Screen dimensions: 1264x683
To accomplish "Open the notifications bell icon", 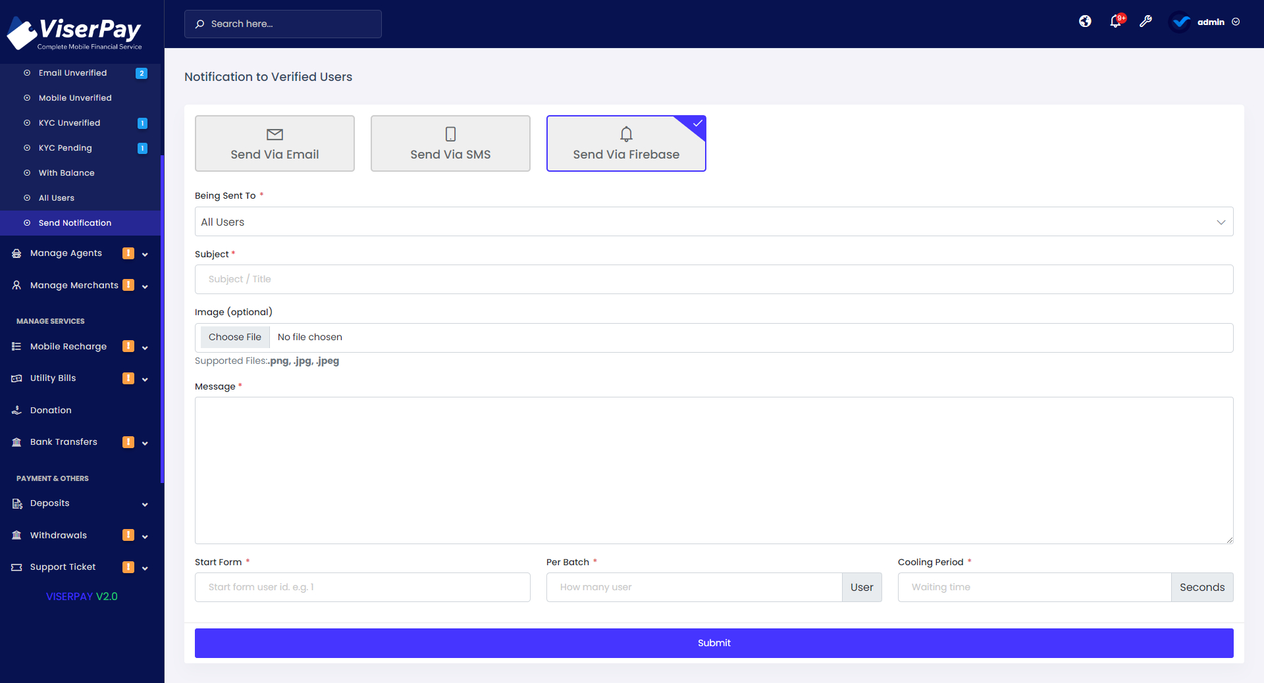I will (1115, 22).
